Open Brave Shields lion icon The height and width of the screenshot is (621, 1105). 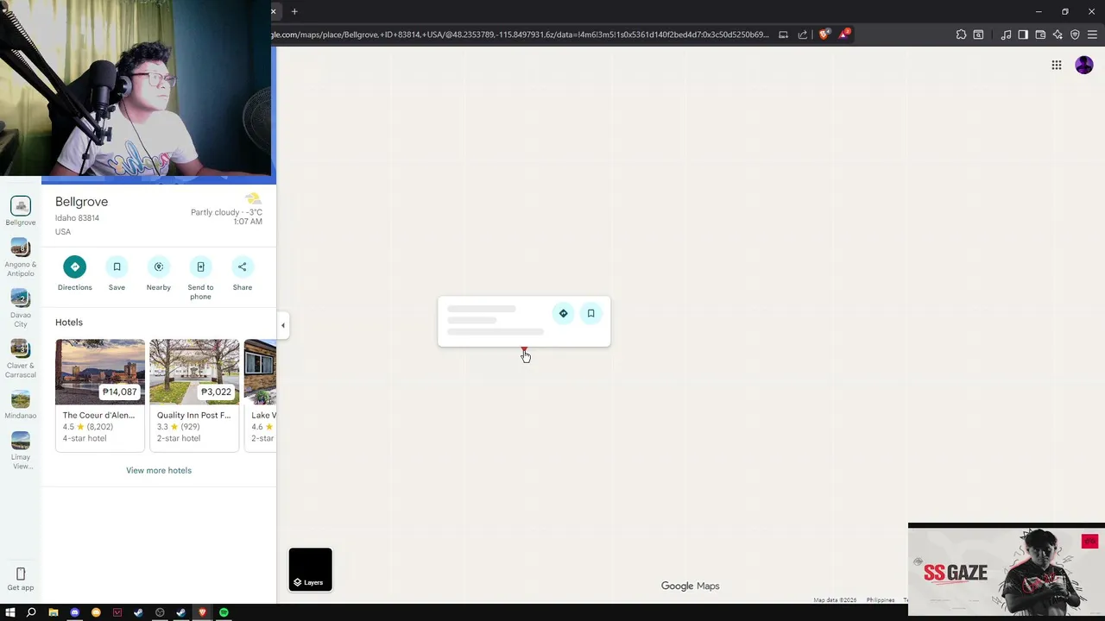click(824, 34)
